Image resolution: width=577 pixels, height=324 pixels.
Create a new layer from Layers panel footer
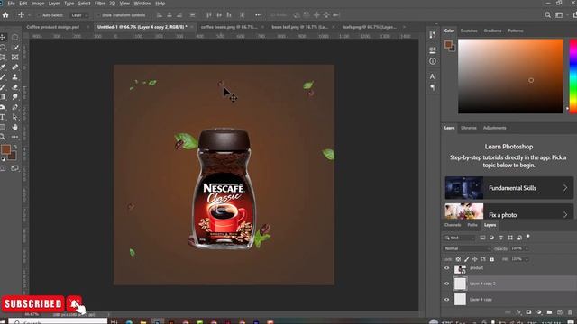[x=560, y=312]
